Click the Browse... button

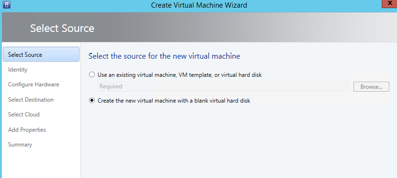371,87
